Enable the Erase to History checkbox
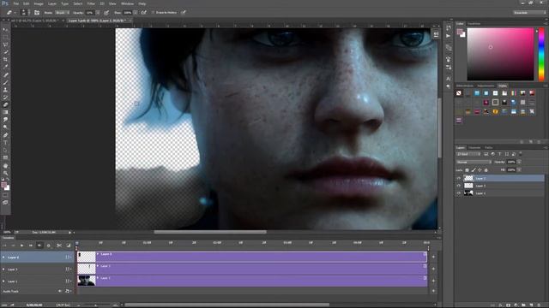The width and height of the screenshot is (549, 308). tap(153, 13)
